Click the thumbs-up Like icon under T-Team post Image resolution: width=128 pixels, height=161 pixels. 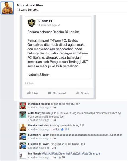pos(29,93)
